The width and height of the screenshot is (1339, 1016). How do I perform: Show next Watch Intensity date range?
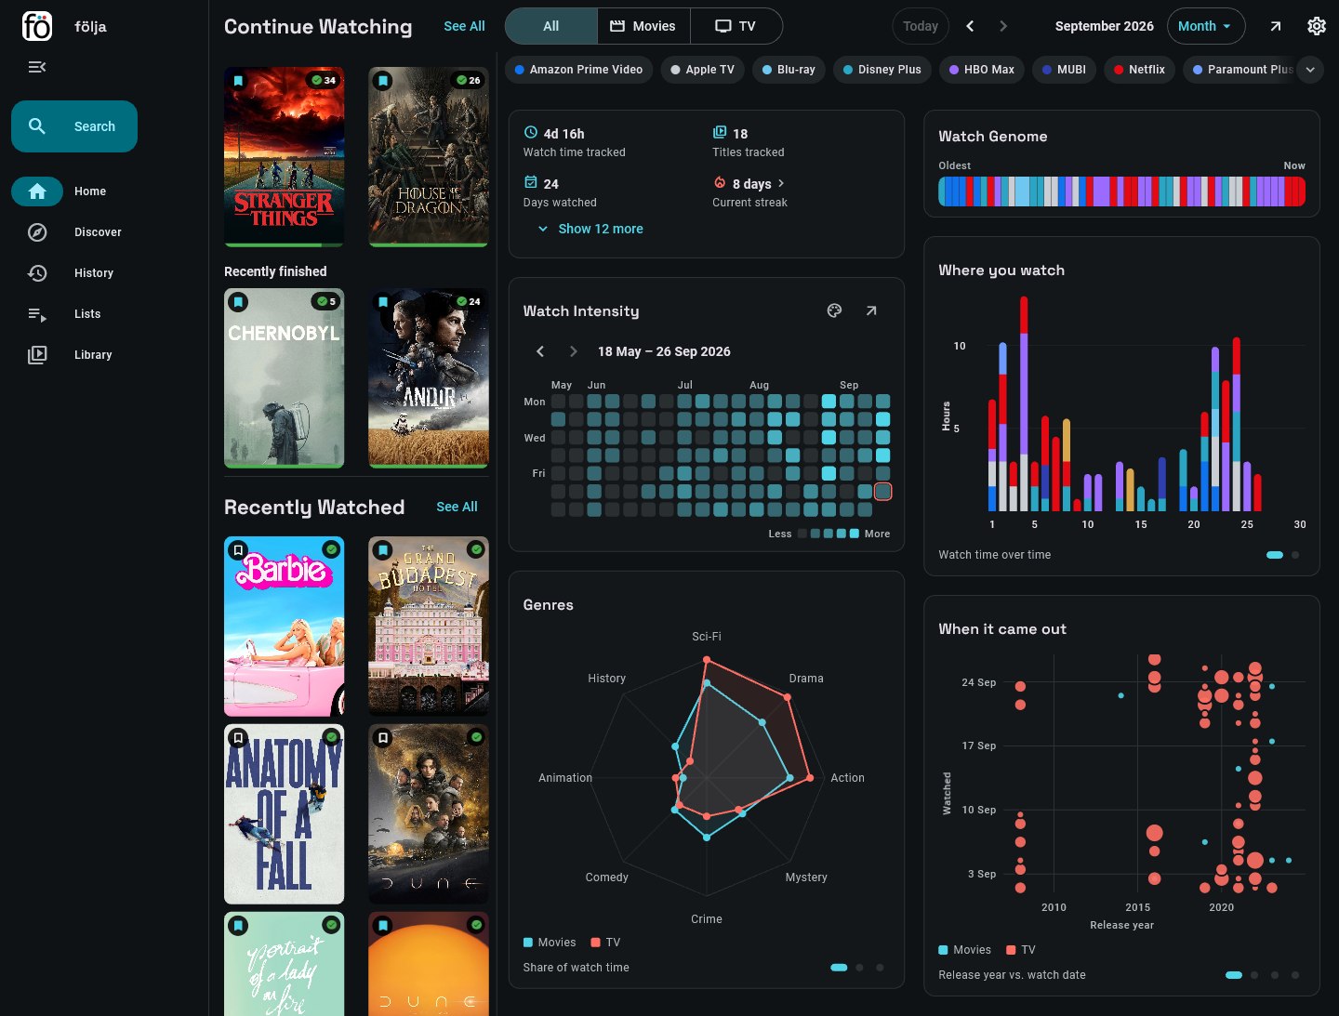pos(573,351)
